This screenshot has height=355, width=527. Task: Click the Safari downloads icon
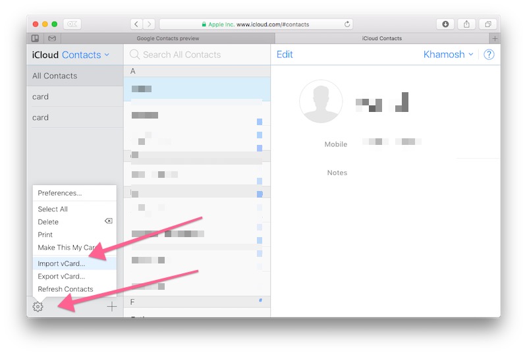click(445, 24)
